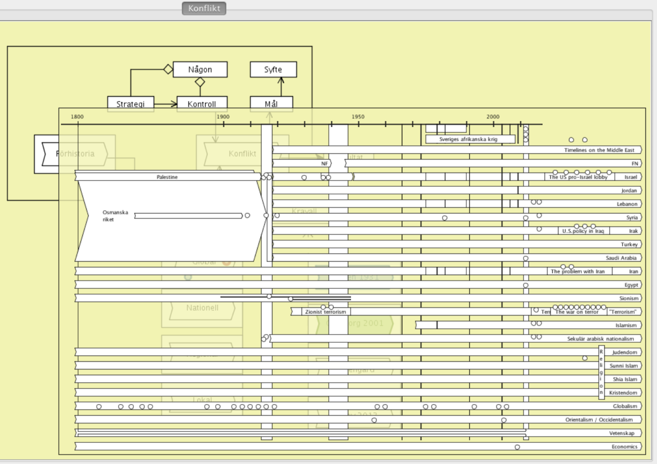Viewport: 657px width, 464px height.
Task: Select the Palestine timeline bar
Action: tap(167, 177)
